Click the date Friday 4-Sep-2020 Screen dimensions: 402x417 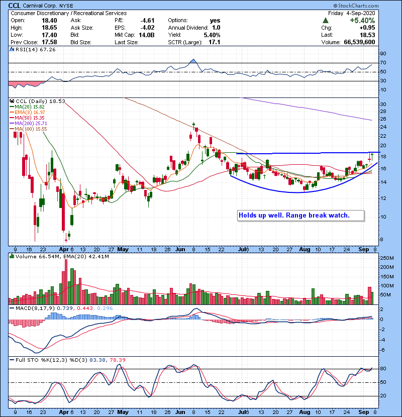351,13
